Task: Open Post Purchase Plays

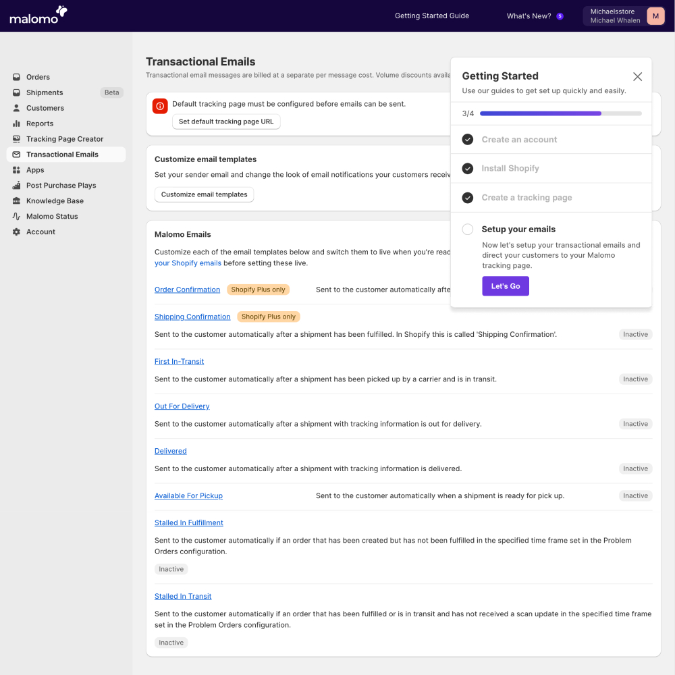Action: click(66, 186)
